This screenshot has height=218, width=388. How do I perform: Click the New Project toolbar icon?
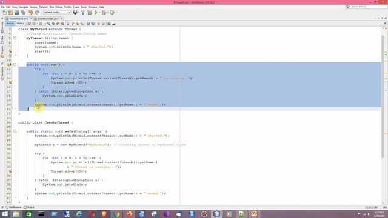coord(11,12)
